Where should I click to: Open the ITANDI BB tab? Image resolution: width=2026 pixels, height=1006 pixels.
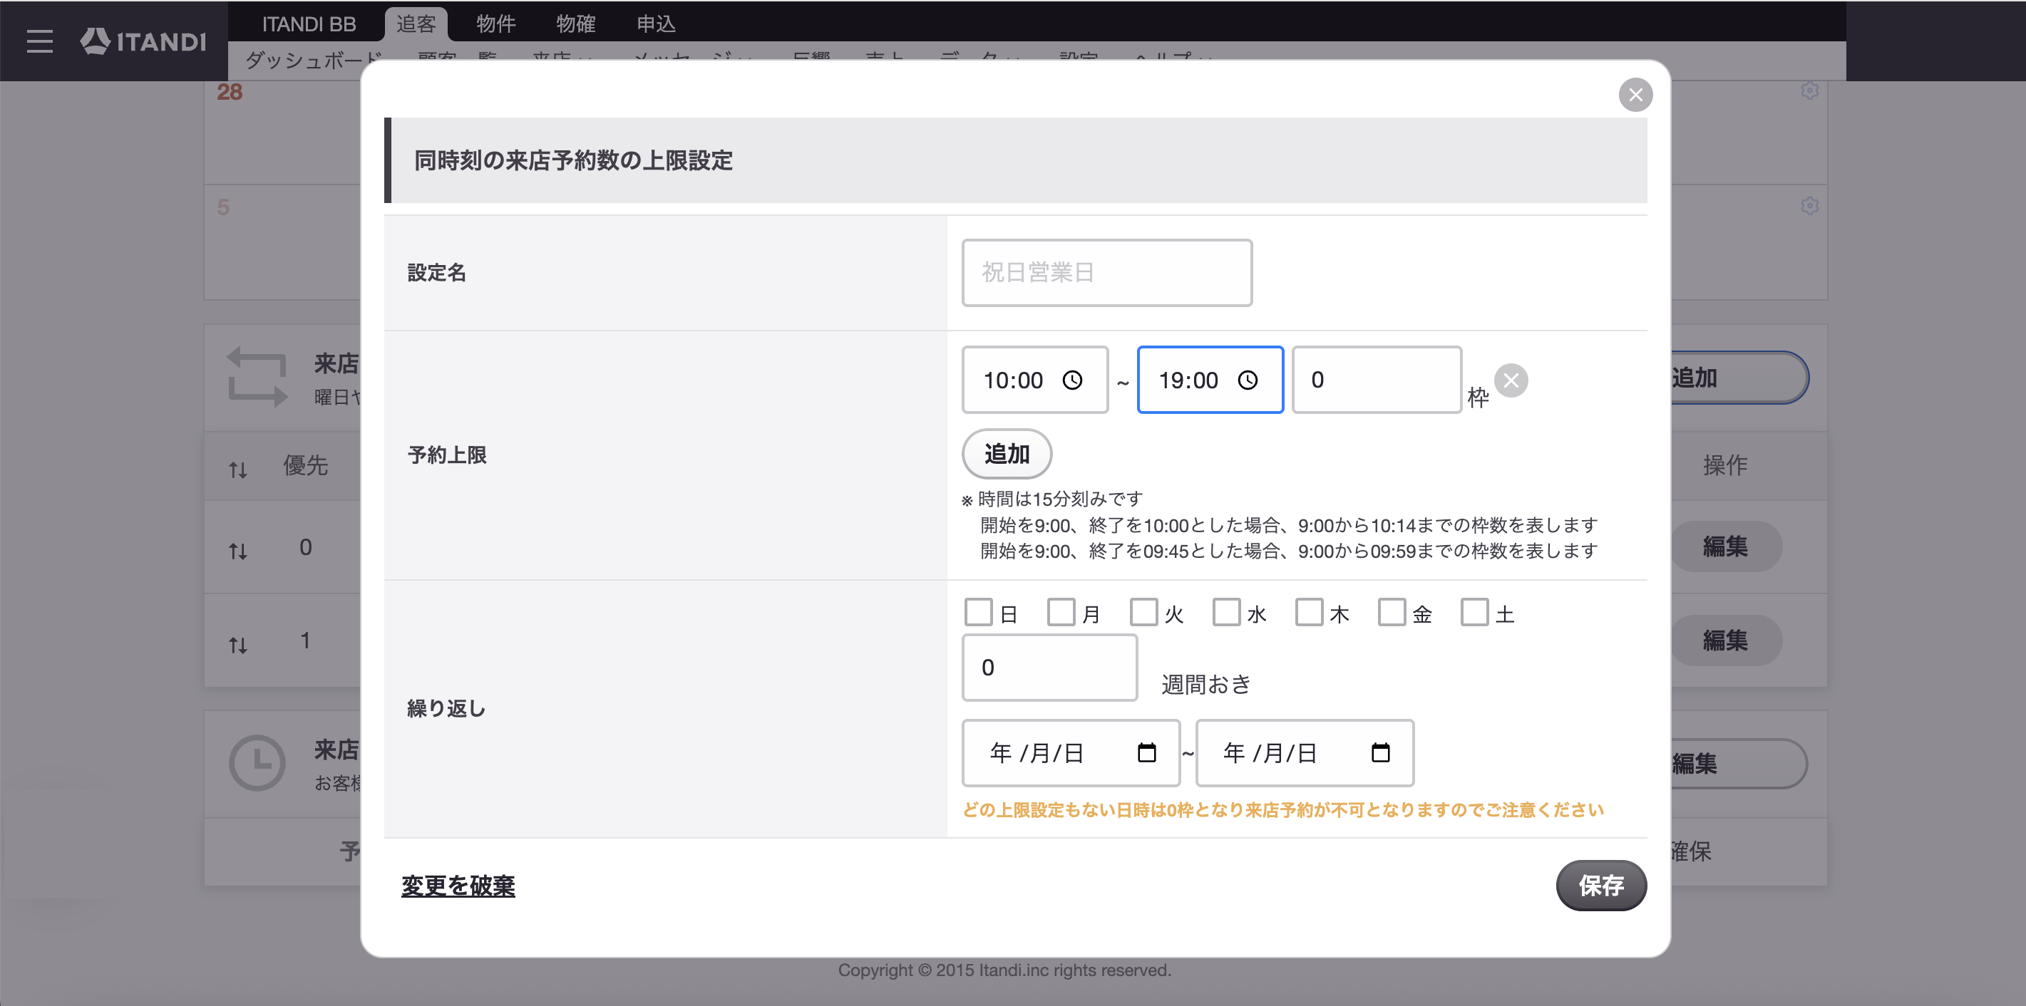tap(308, 24)
